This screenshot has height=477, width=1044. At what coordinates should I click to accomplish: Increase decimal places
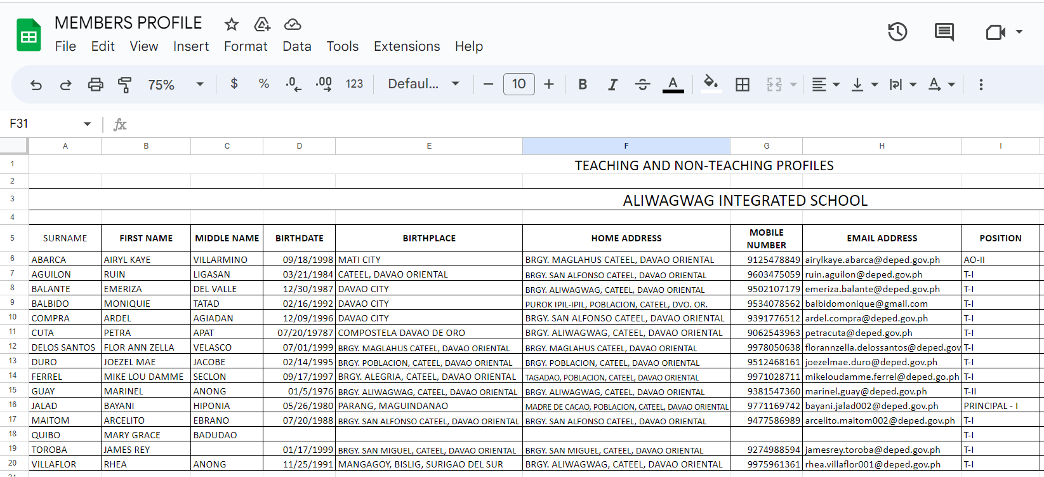(x=324, y=84)
